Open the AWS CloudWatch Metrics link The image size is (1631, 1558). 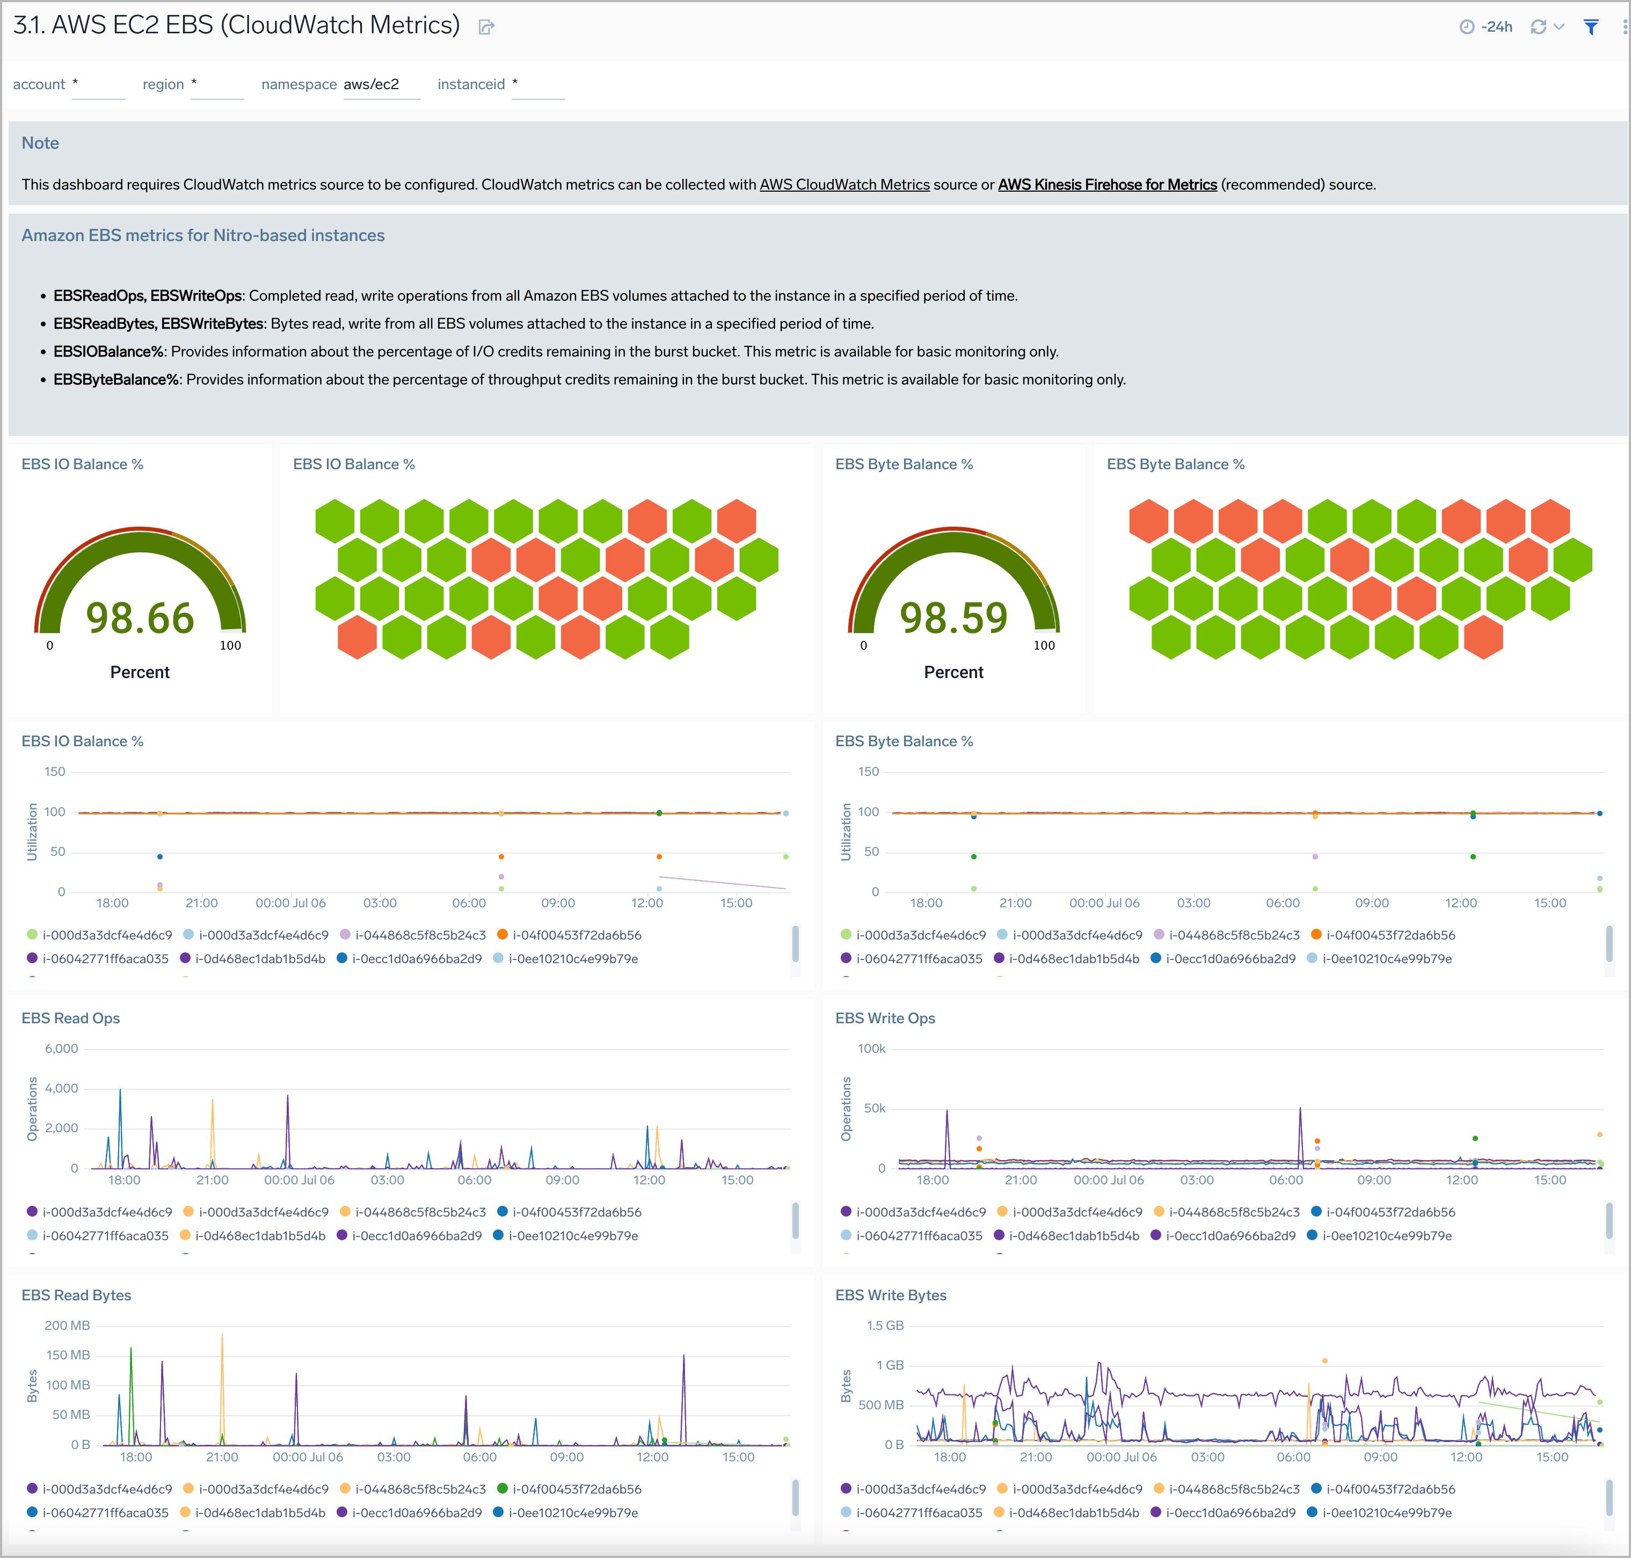844,184
